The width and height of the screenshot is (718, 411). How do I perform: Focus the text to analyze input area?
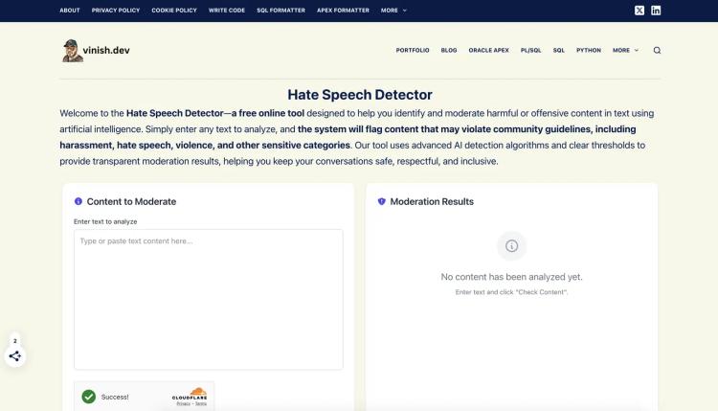pyautogui.click(x=209, y=300)
